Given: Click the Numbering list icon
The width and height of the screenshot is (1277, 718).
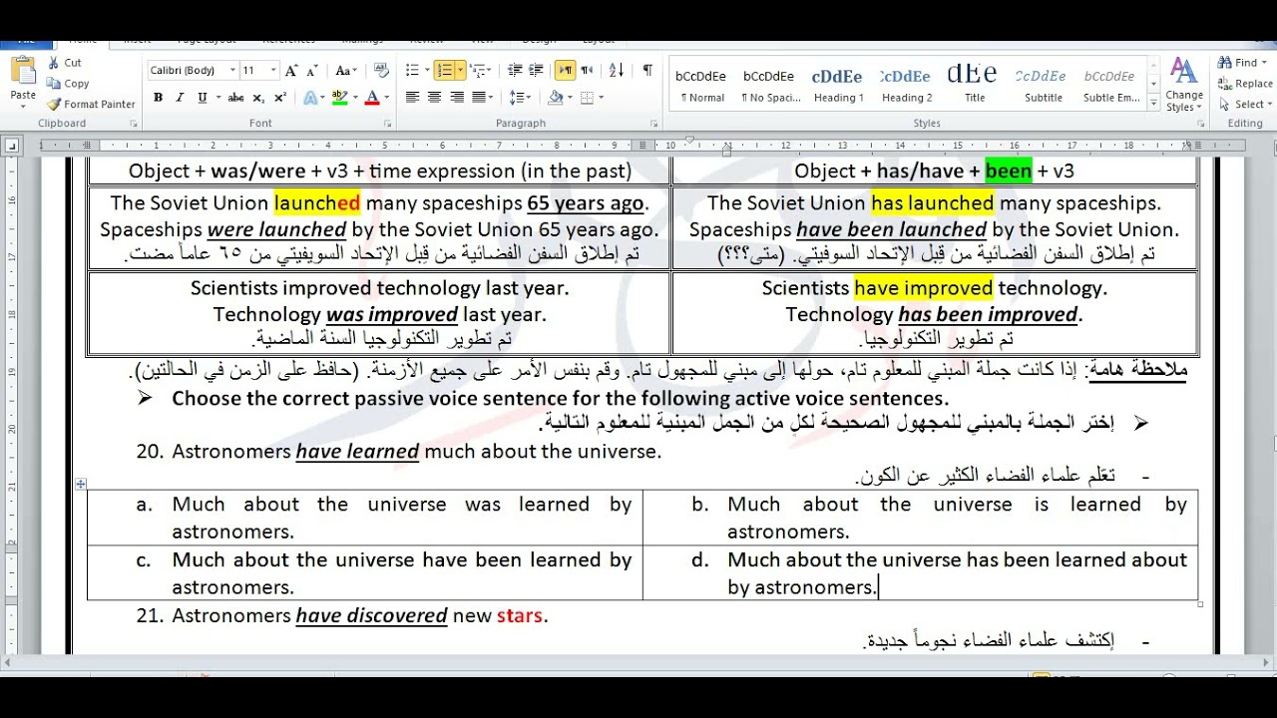Looking at the screenshot, I should pos(444,71).
